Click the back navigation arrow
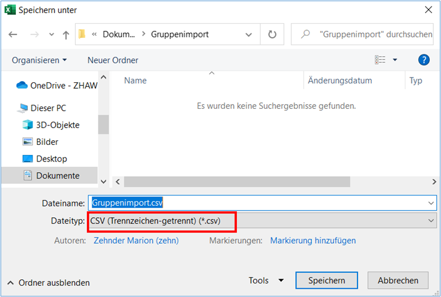The width and height of the screenshot is (441, 297). [x=12, y=35]
